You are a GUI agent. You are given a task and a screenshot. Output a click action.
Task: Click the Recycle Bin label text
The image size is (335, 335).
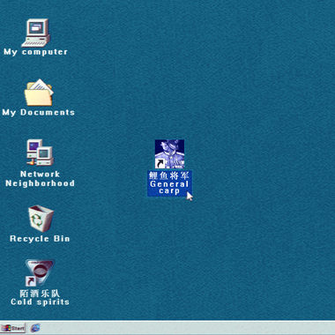(40, 239)
